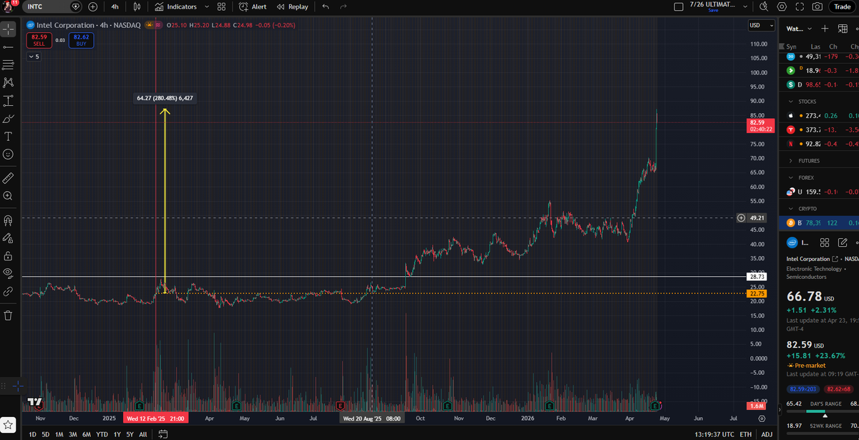Screen dimensions: 859x440
Task: Expand the Indicators favorites dropdown arrow
Action: [x=207, y=6]
